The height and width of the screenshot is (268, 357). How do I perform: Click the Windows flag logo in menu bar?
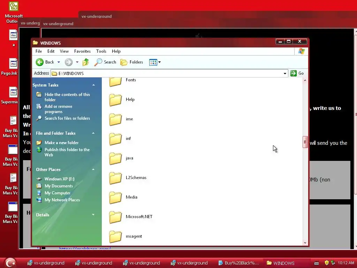tap(302, 51)
